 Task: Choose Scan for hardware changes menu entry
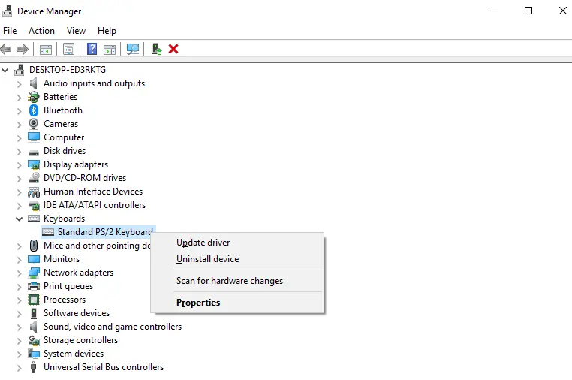pos(237,281)
